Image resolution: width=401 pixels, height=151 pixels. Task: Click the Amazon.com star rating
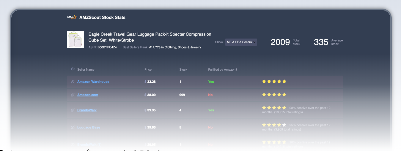pos(274,95)
